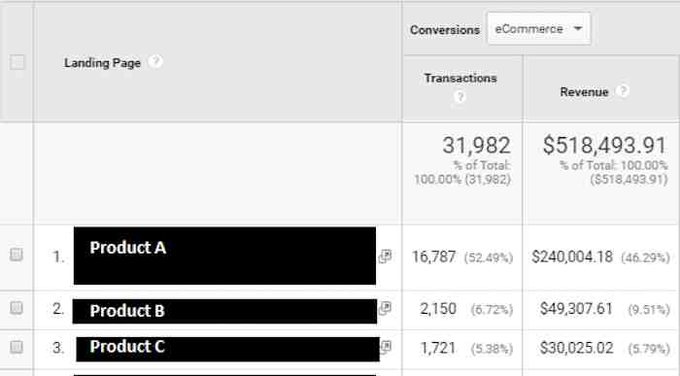Toggle the select-all checkbox in header
680x376 pixels.
coord(17,62)
